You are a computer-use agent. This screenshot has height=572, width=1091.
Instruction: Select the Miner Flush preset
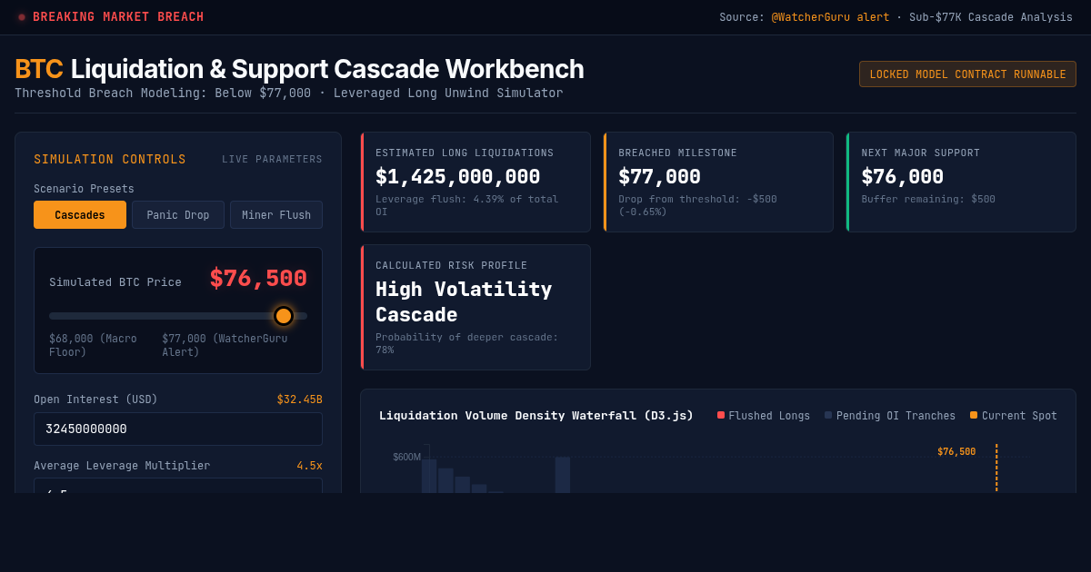(x=276, y=215)
